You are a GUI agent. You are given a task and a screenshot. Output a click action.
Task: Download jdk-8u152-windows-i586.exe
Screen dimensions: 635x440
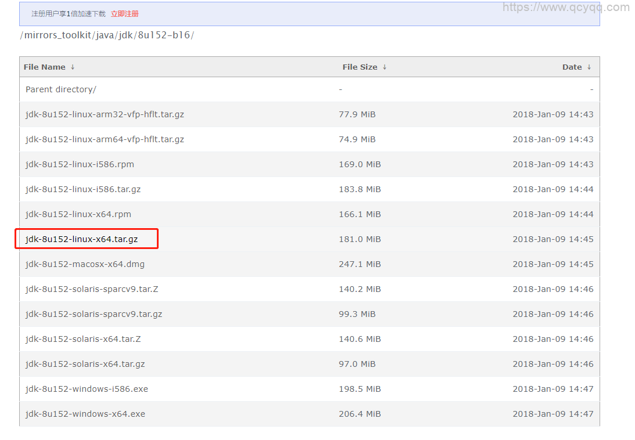[x=87, y=389]
